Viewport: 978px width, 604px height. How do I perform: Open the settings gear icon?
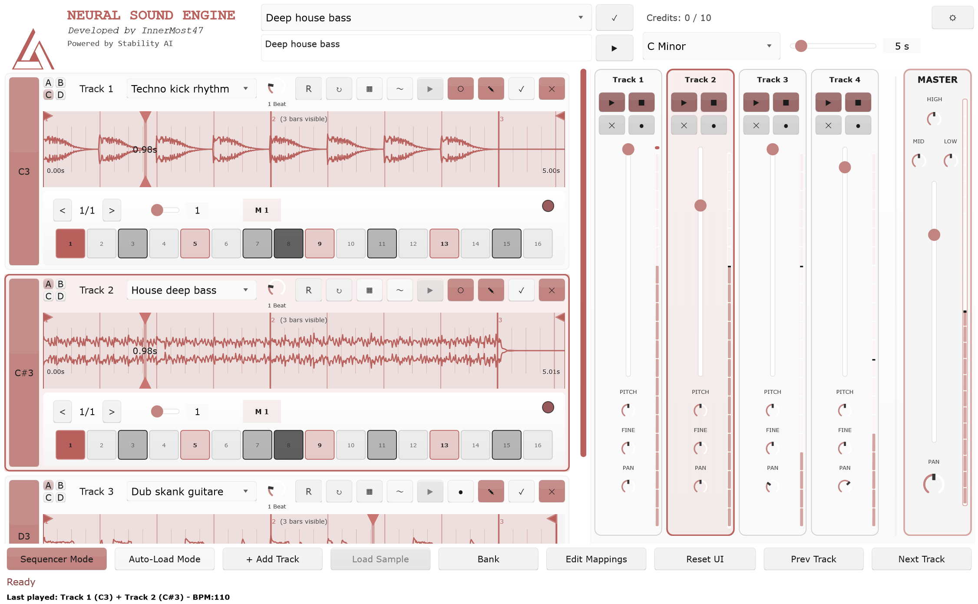(952, 18)
